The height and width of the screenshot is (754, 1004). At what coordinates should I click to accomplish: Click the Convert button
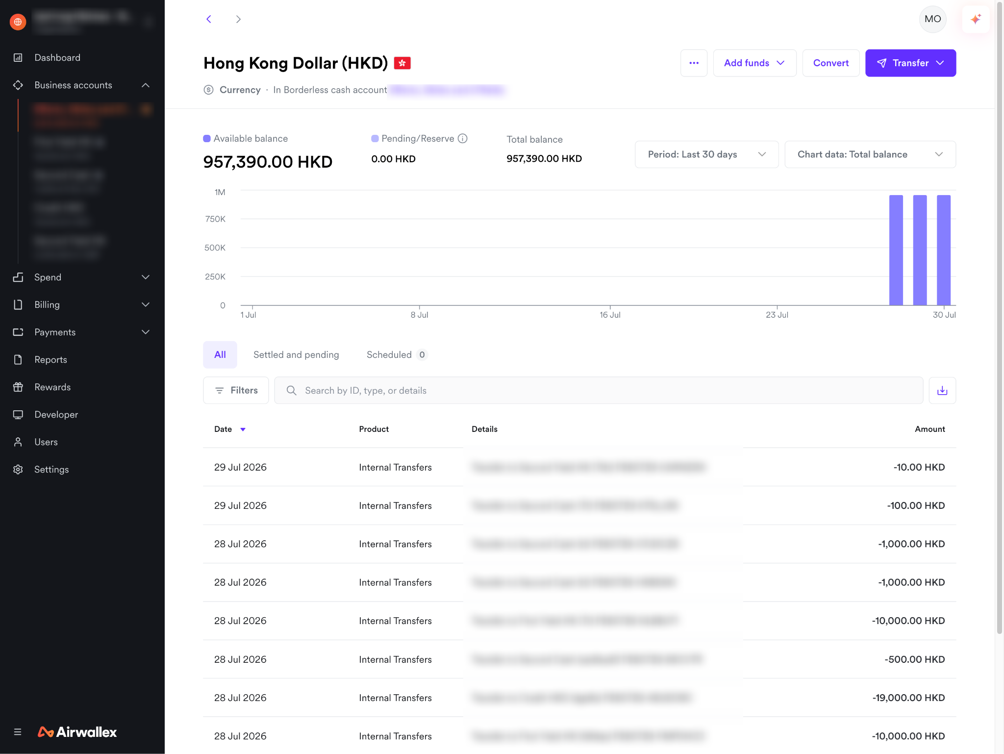pyautogui.click(x=830, y=63)
